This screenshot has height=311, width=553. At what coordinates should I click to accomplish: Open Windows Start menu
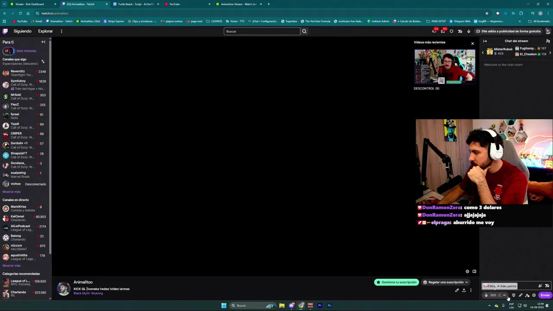pyautogui.click(x=224, y=305)
